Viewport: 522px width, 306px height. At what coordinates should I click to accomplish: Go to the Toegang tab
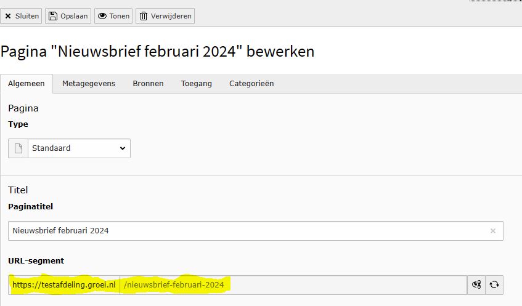(x=197, y=84)
